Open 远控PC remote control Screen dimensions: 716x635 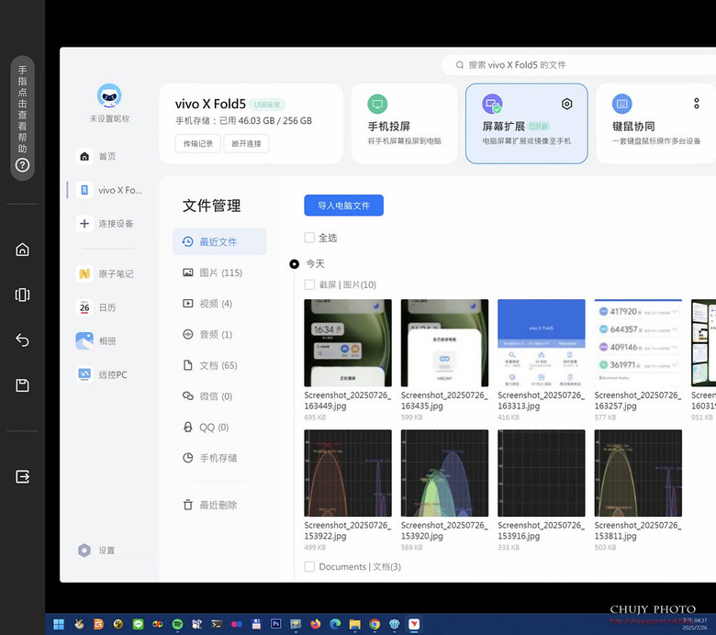[x=102, y=374]
